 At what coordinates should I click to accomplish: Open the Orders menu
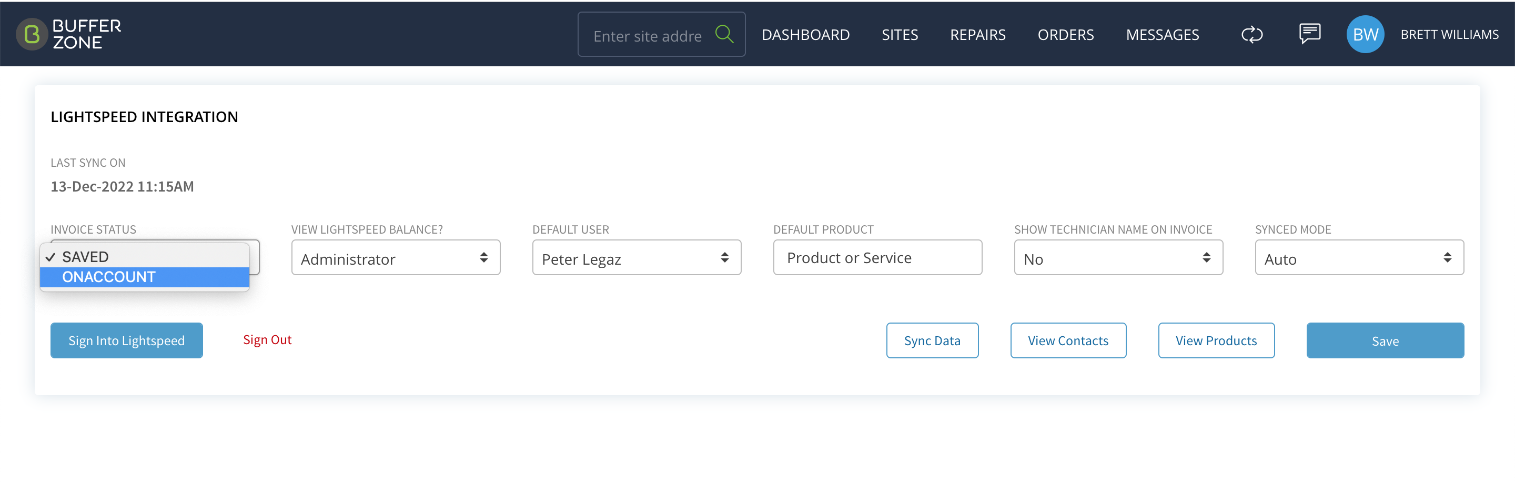click(1065, 35)
